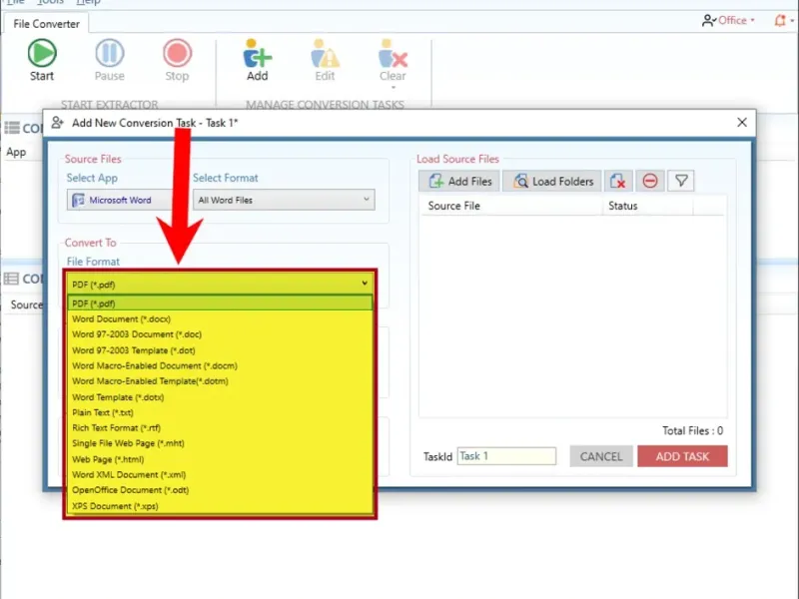Click the CANCEL button

point(601,456)
